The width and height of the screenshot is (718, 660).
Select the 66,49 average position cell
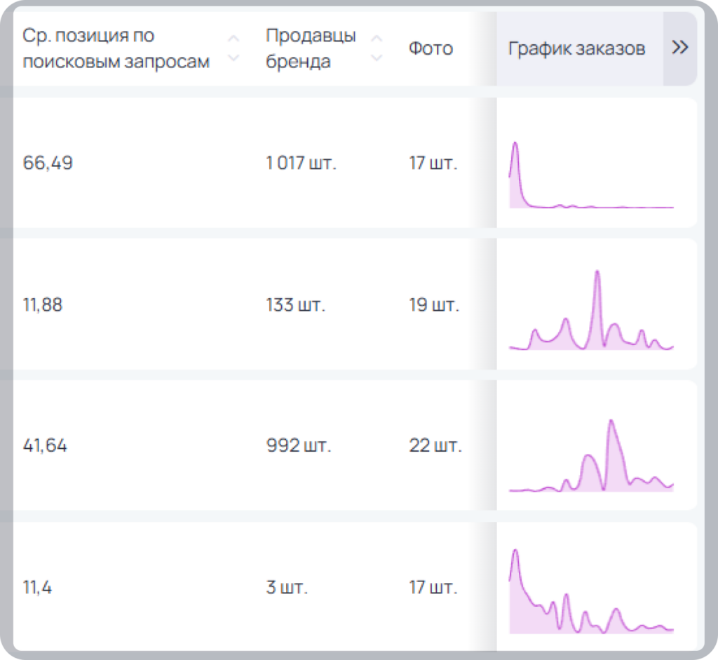point(48,163)
